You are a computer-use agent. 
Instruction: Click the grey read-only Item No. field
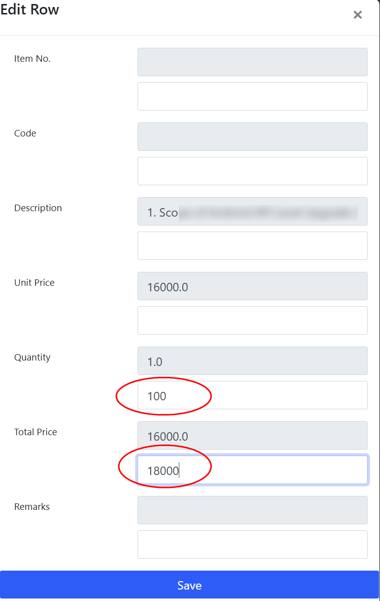[x=252, y=62]
